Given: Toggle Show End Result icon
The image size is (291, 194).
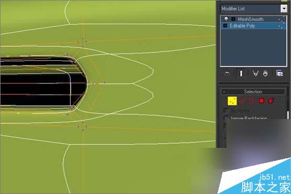Looking at the screenshot, I should [241, 73].
